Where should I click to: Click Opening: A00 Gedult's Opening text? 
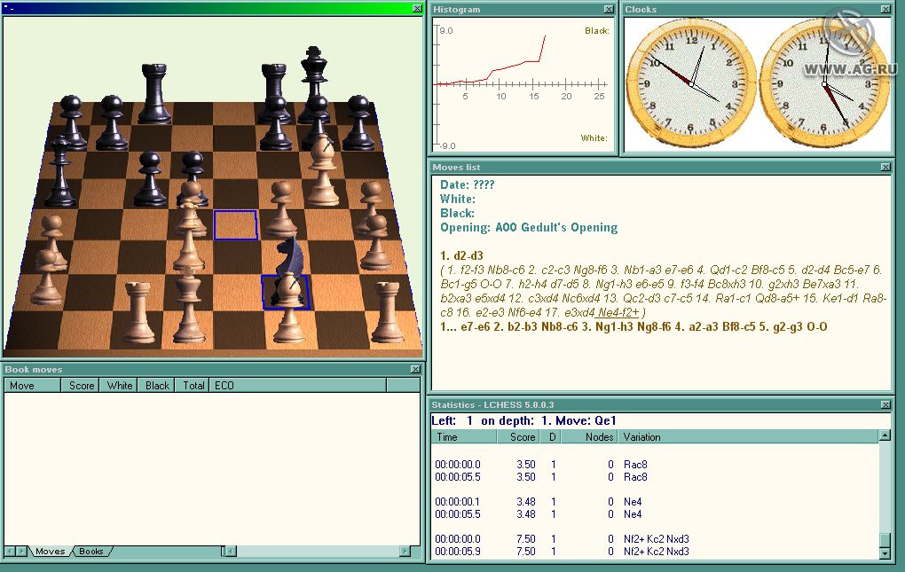(x=529, y=227)
